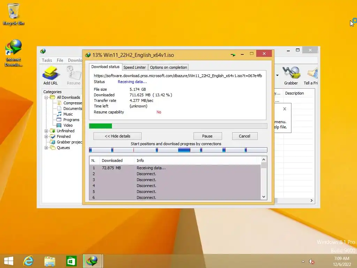Click the Tell a Friend toolbar icon
357x268 pixels.
(x=311, y=75)
